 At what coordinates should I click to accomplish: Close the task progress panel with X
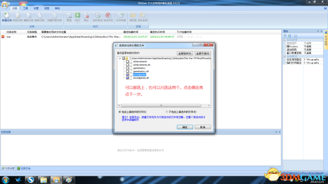[280, 132]
